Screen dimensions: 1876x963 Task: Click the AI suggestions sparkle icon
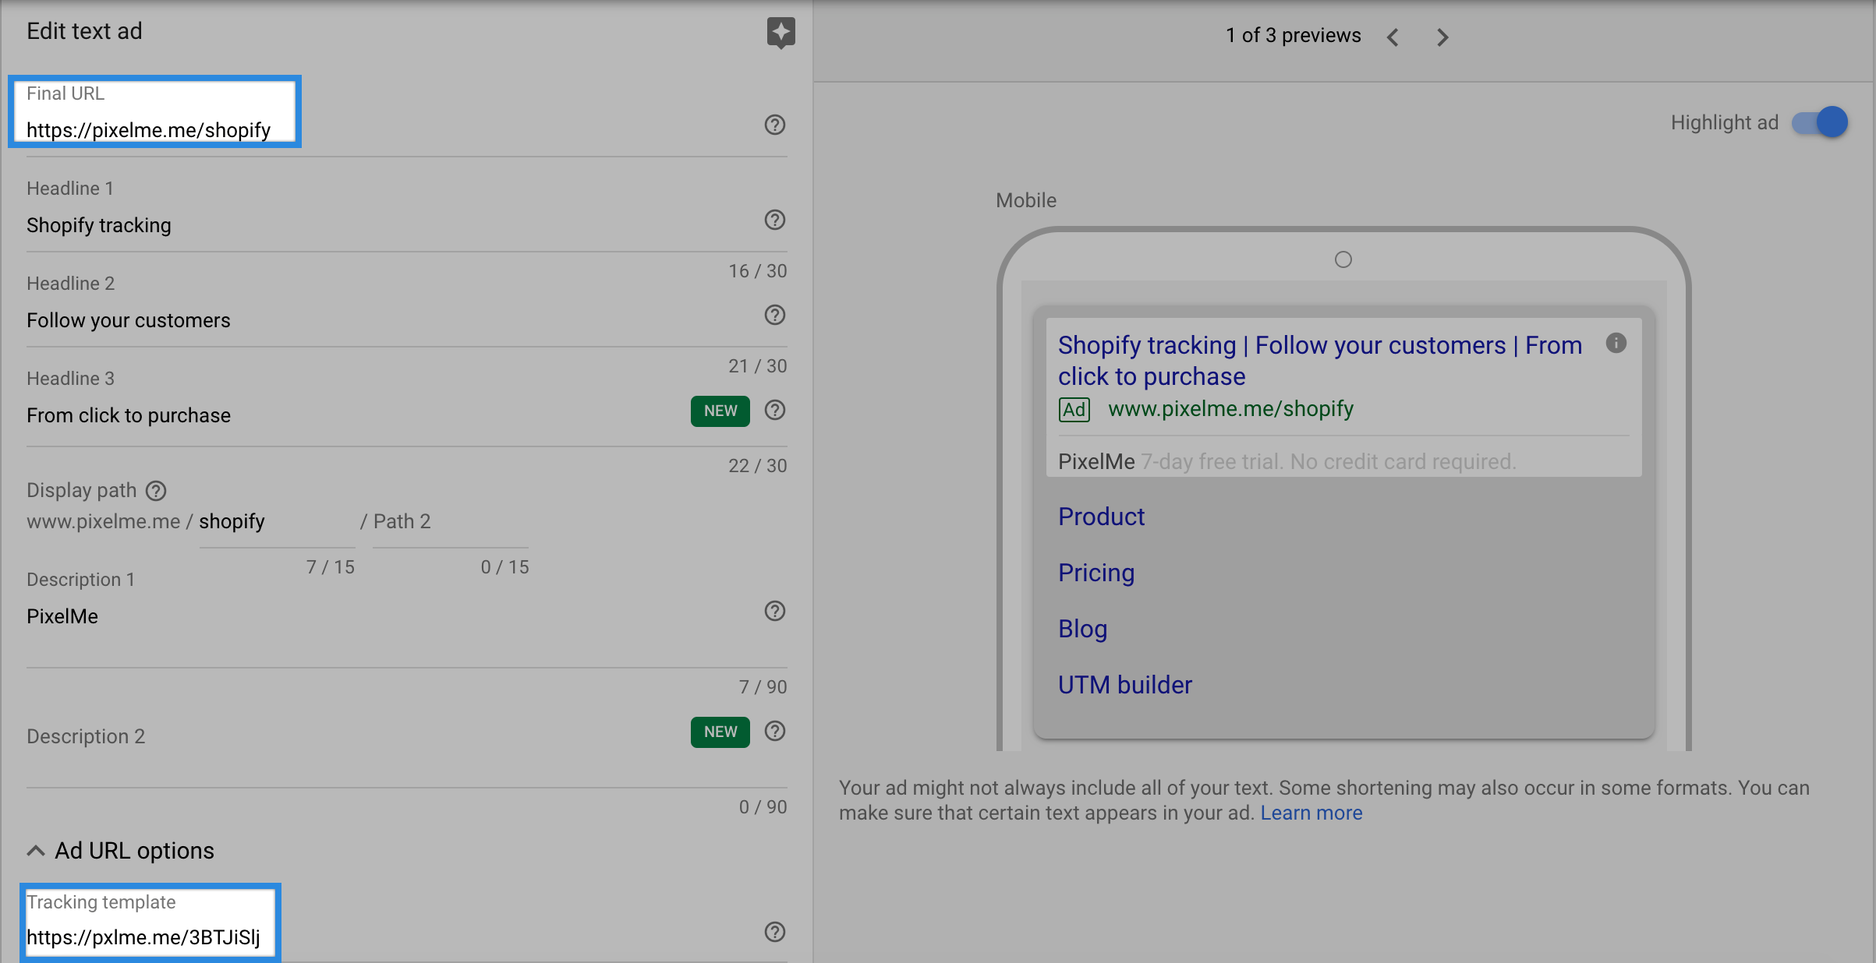pyautogui.click(x=780, y=33)
